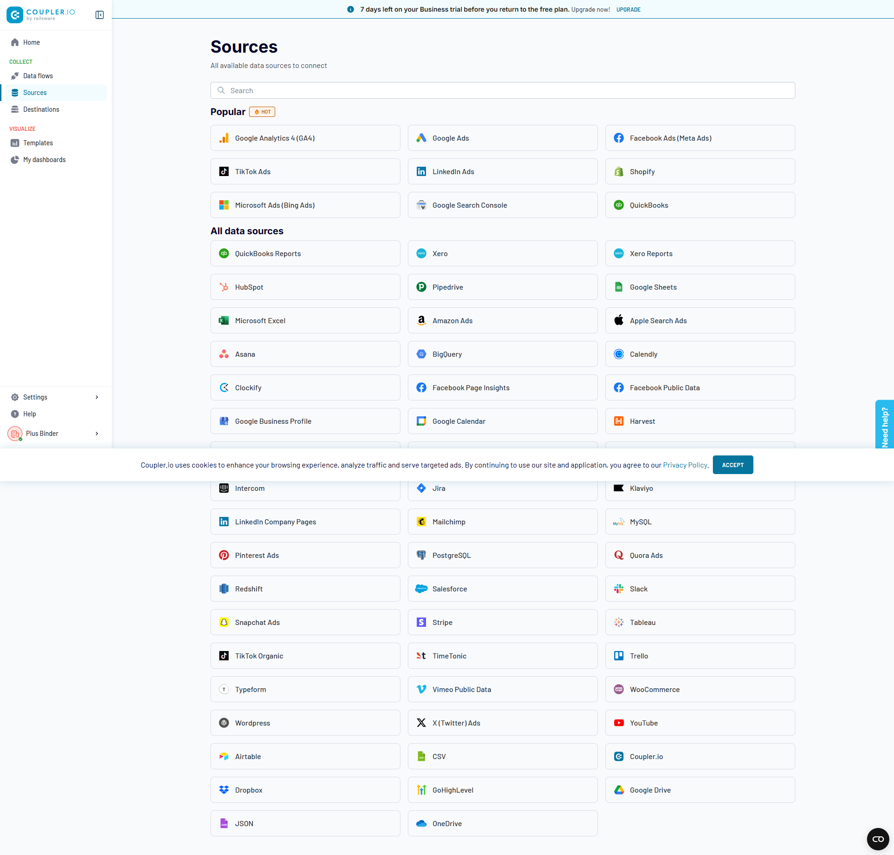Image resolution: width=894 pixels, height=855 pixels.
Task: Click the Trello board icon
Action: (619, 656)
